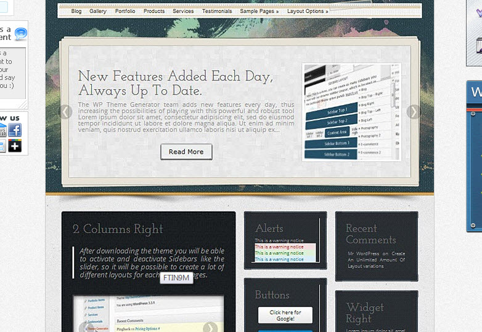Expand Sample Pages dropdown menu

coord(259,11)
